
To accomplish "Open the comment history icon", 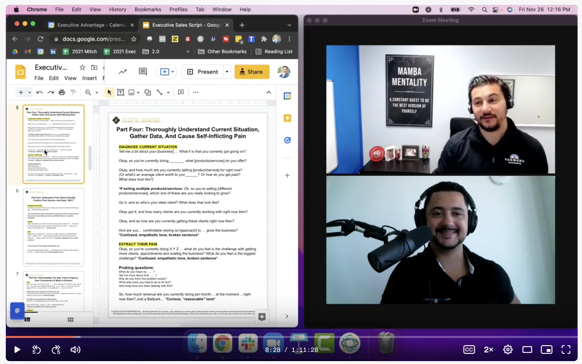I will [143, 72].
